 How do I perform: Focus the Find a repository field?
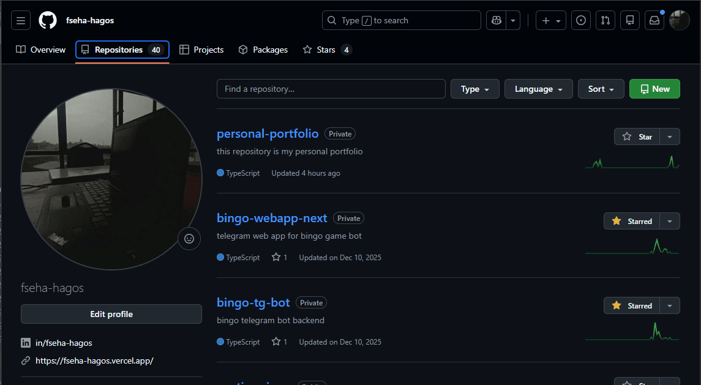(x=331, y=89)
